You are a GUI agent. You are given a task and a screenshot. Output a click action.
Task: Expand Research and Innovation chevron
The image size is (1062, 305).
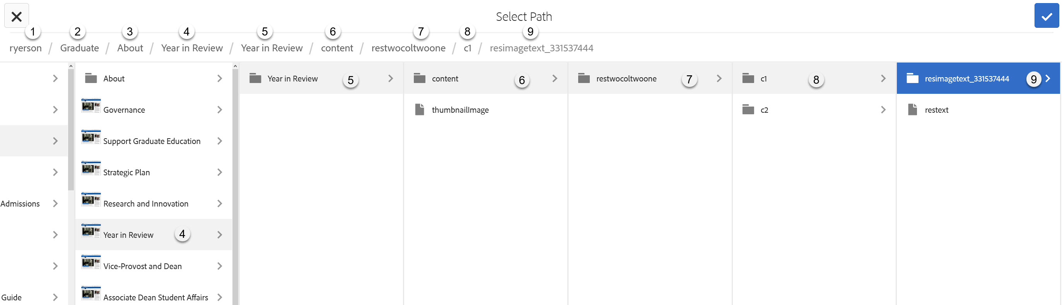coord(220,203)
